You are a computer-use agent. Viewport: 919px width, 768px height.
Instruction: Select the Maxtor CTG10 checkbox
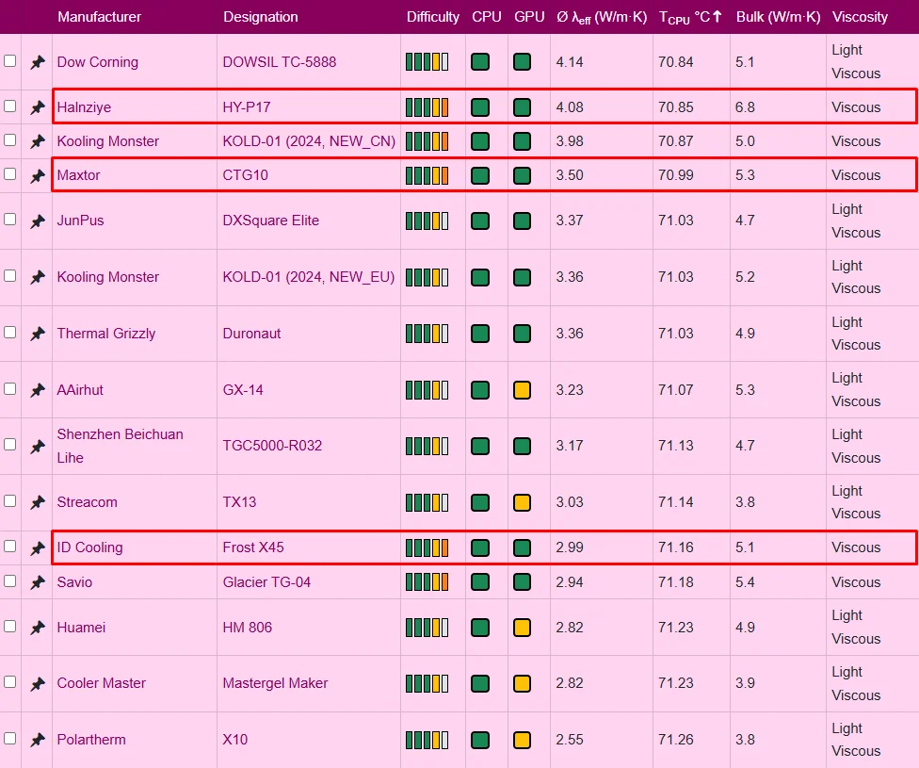pyautogui.click(x=10, y=173)
